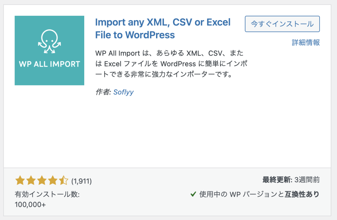Click the WP All Import plugin thumbnail
Image resolution: width=337 pixels, height=220 pixels.
49,50
